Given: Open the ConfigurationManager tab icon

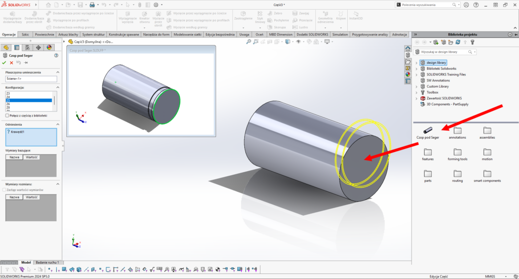Looking at the screenshot, I should tap(27, 47).
